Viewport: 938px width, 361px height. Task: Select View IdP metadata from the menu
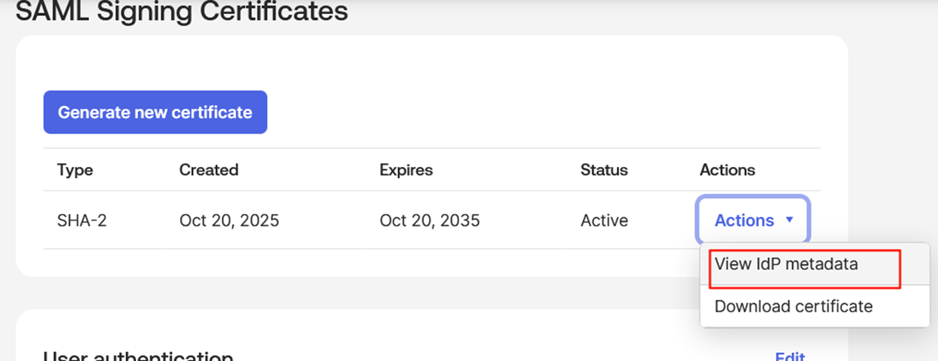pos(786,265)
